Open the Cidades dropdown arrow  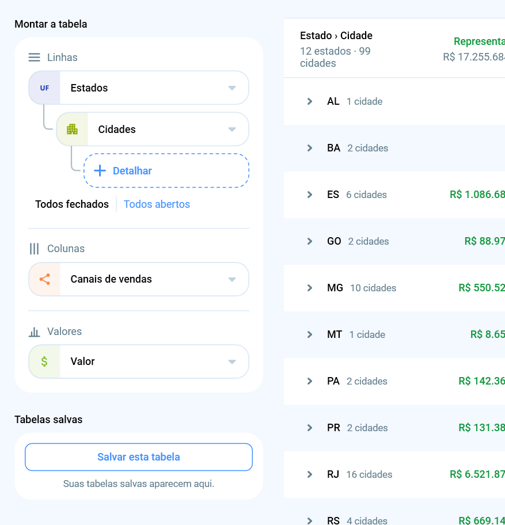pyautogui.click(x=232, y=130)
